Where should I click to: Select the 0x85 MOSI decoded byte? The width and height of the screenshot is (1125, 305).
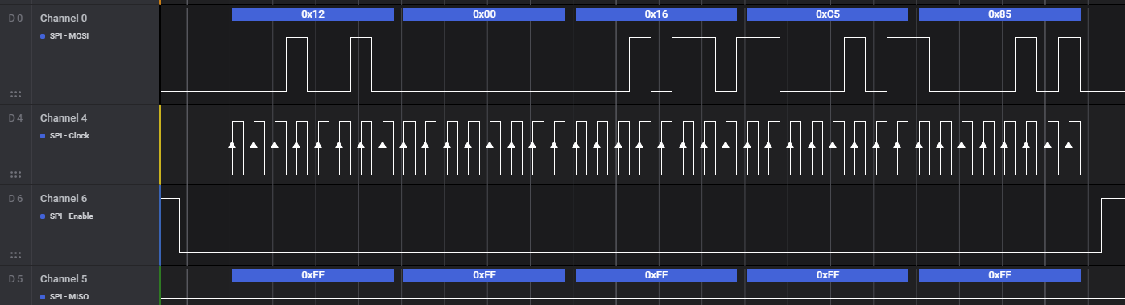point(999,14)
